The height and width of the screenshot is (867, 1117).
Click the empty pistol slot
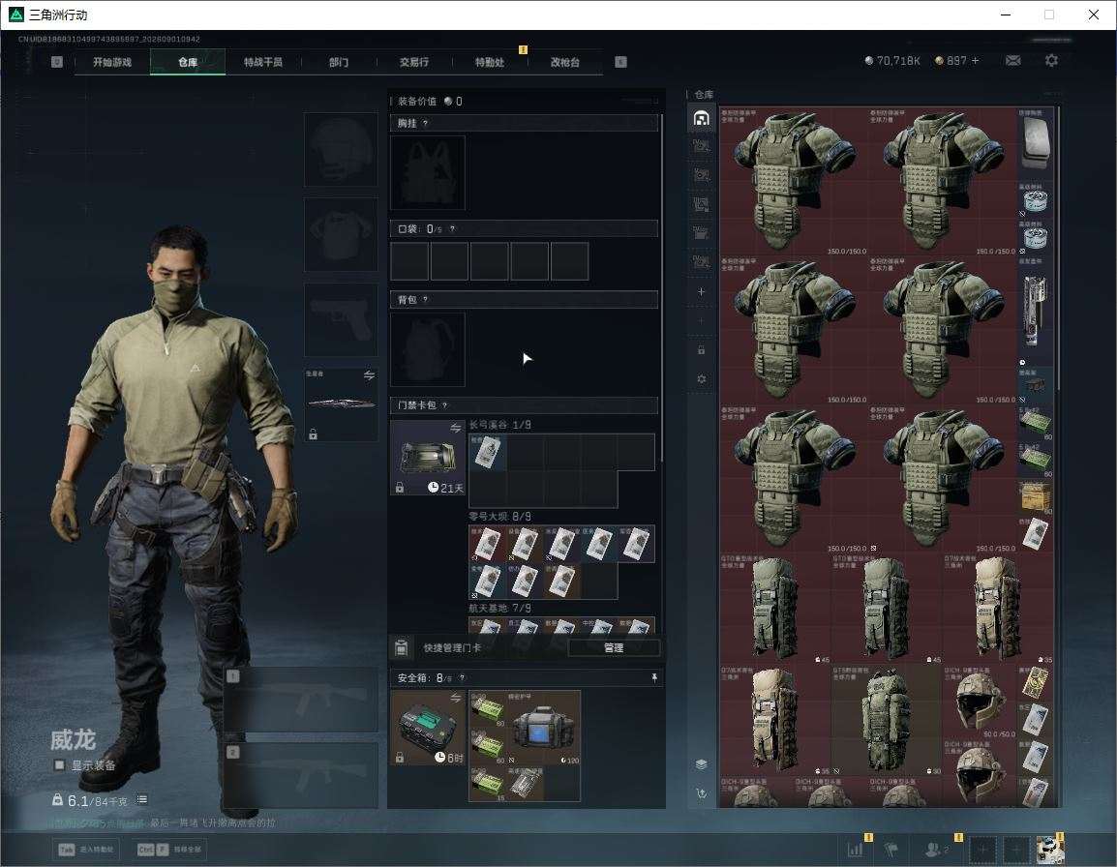pos(342,320)
